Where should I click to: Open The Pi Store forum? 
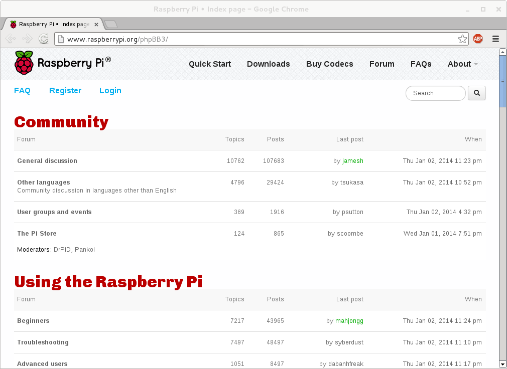(37, 234)
